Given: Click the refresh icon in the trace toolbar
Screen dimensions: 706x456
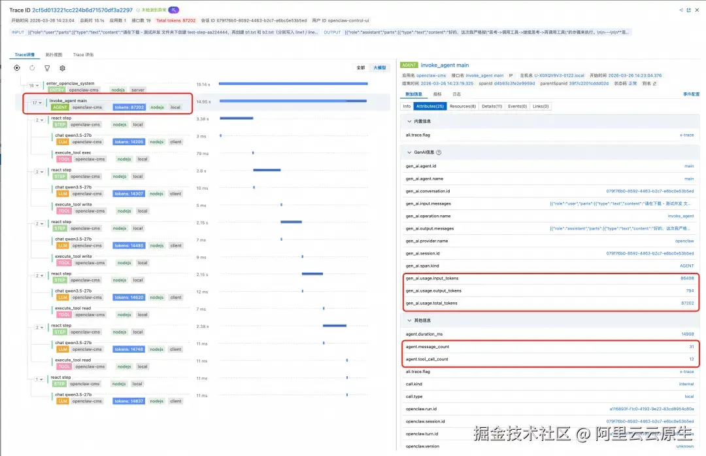Looking at the screenshot, I should (31, 68).
